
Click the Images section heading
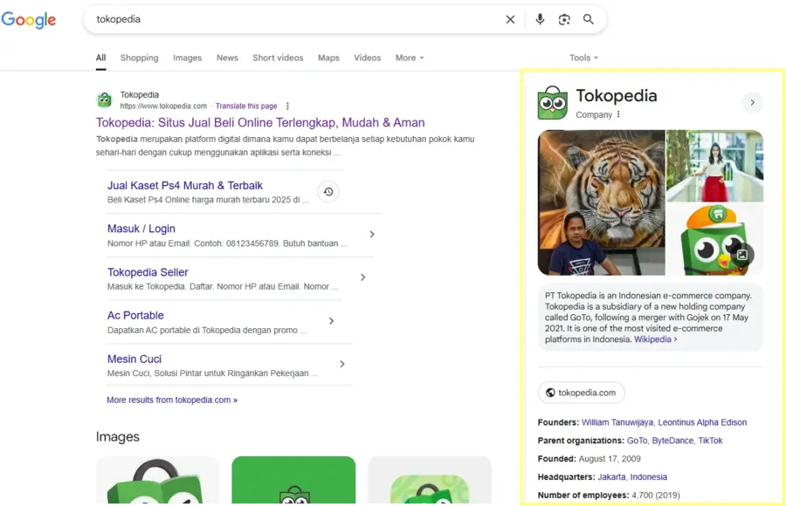pyautogui.click(x=118, y=437)
